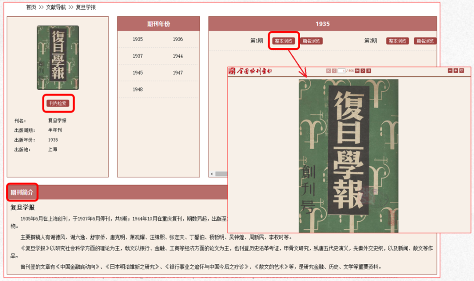The height and width of the screenshot is (281, 474).
Task: Click 出版年份 value 1935
Action: point(53,140)
